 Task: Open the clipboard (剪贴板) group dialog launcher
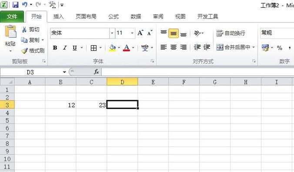(x=44, y=61)
